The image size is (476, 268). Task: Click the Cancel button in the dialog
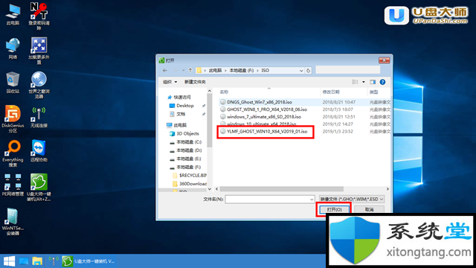(369, 209)
